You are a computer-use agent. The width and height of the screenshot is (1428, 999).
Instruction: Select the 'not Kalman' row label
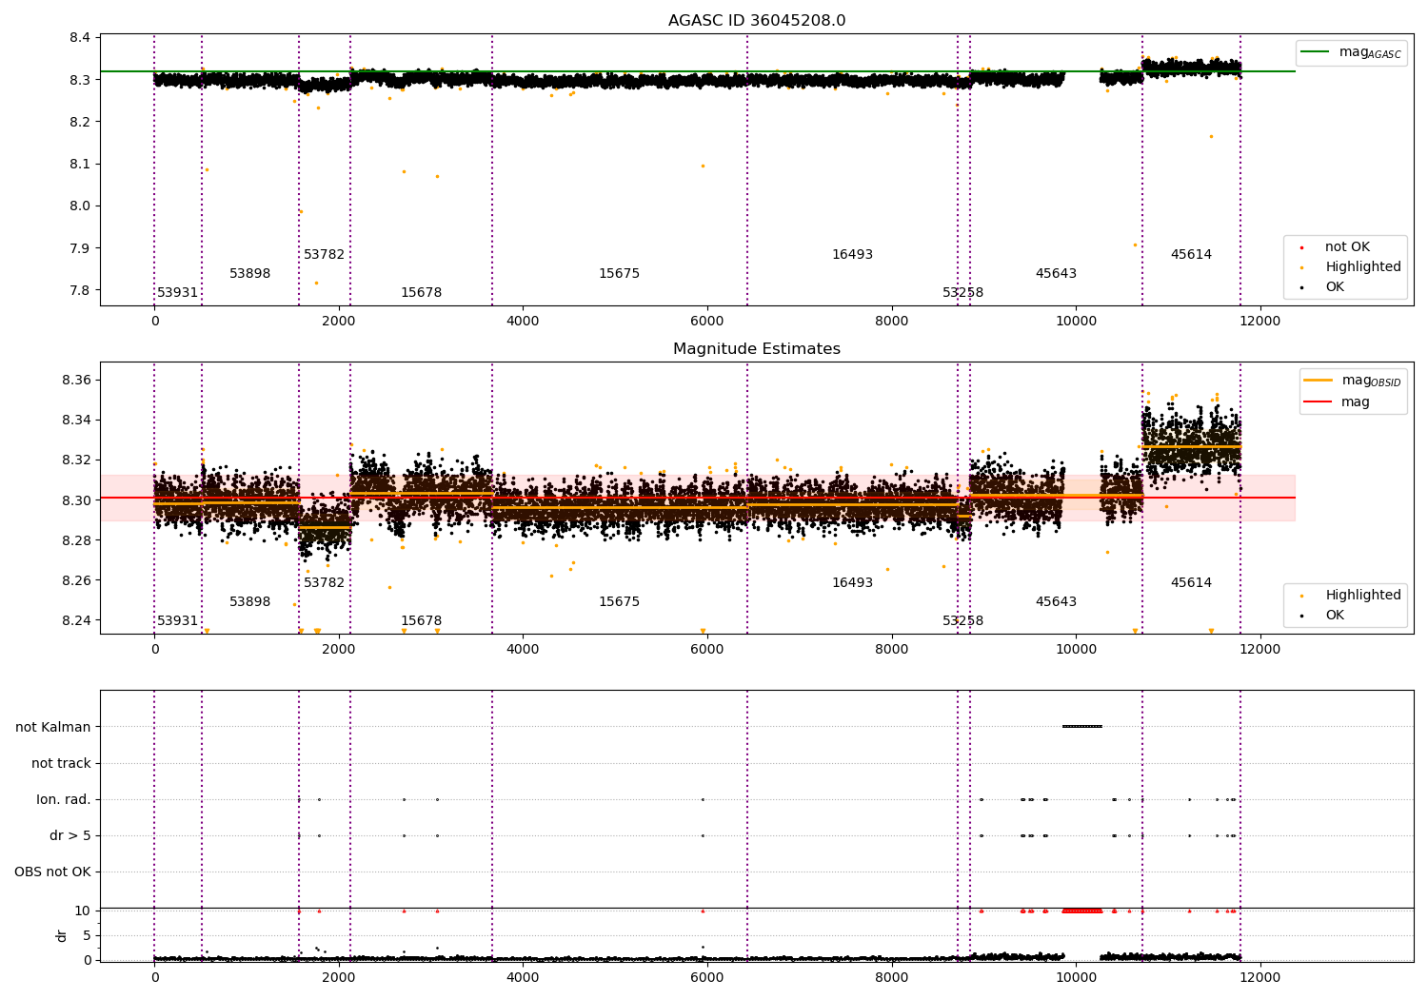pos(53,727)
